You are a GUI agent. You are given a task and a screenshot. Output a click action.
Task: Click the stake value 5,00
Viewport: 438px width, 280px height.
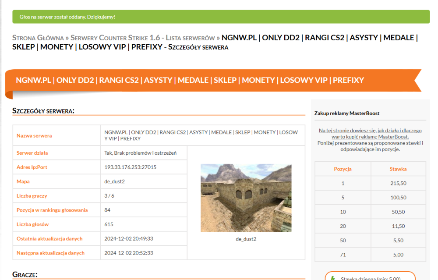(398, 255)
